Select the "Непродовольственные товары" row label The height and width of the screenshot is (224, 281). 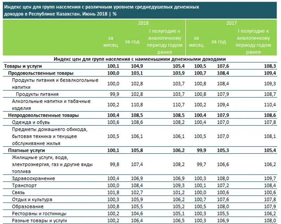coord(43,115)
